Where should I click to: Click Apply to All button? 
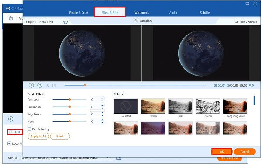(x=38, y=136)
